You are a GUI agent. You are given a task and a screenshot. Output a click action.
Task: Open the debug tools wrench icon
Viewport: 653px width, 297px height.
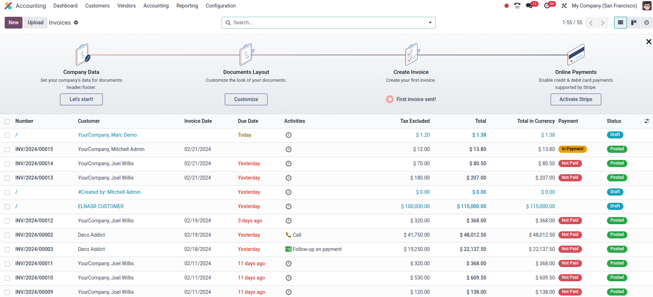tap(564, 6)
